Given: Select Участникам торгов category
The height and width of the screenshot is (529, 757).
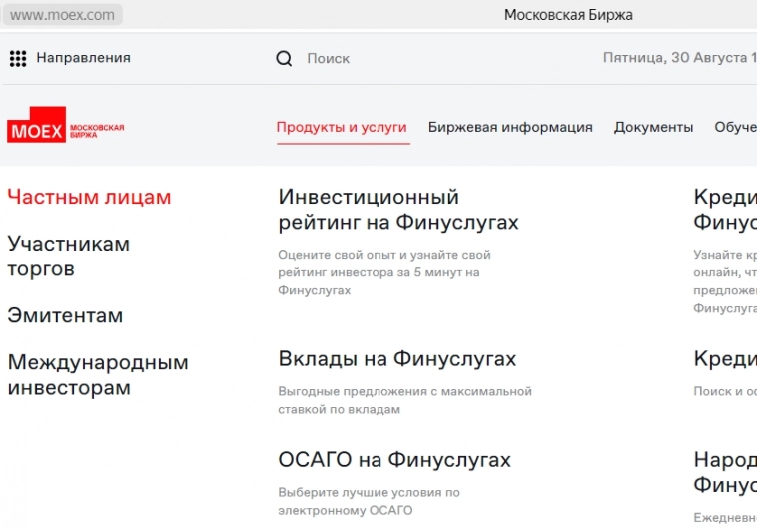Looking at the screenshot, I should 69,256.
